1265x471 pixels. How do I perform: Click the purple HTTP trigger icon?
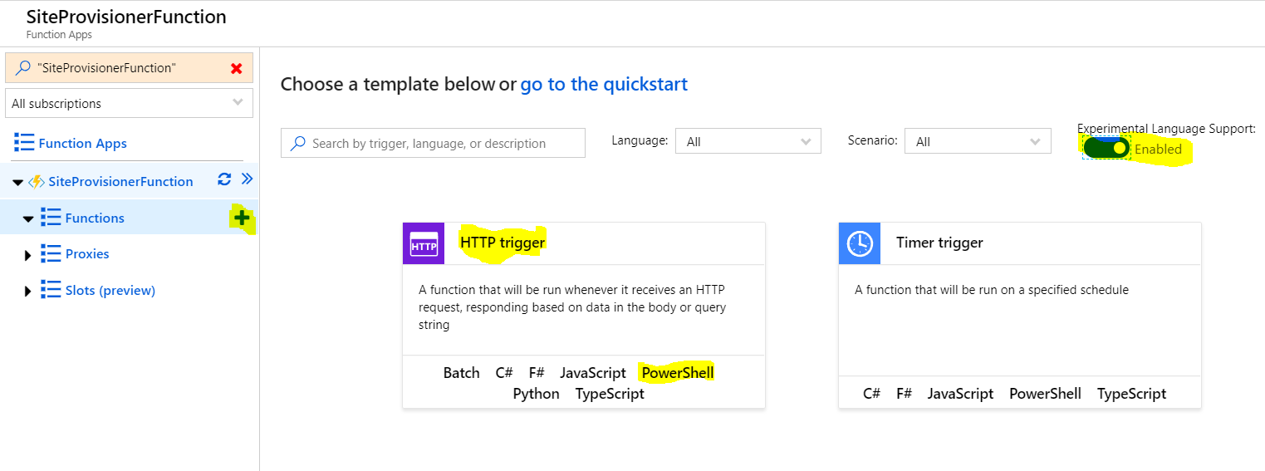coord(424,243)
